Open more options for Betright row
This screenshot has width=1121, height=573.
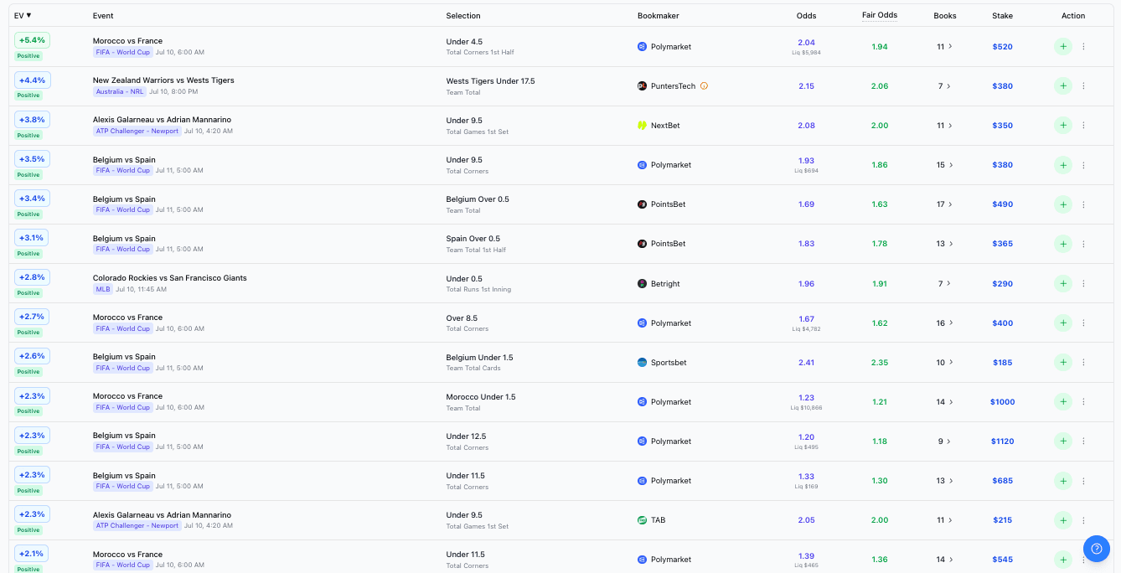[1083, 284]
